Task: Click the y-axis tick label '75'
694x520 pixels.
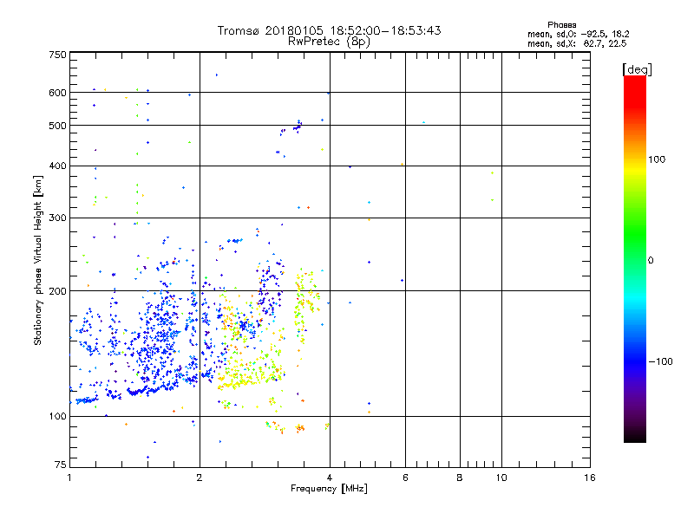Action: 61,465
